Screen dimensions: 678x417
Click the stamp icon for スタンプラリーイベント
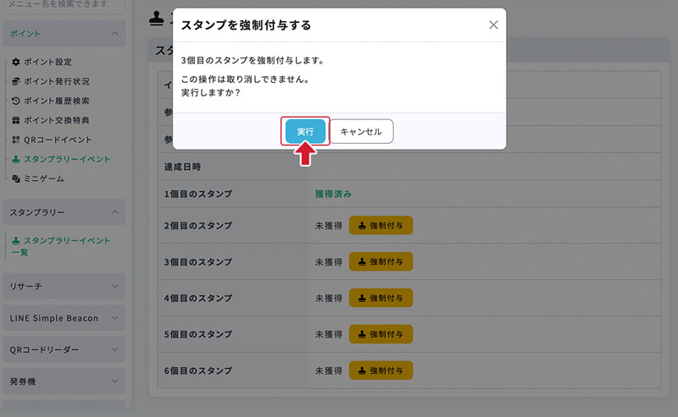pos(15,159)
